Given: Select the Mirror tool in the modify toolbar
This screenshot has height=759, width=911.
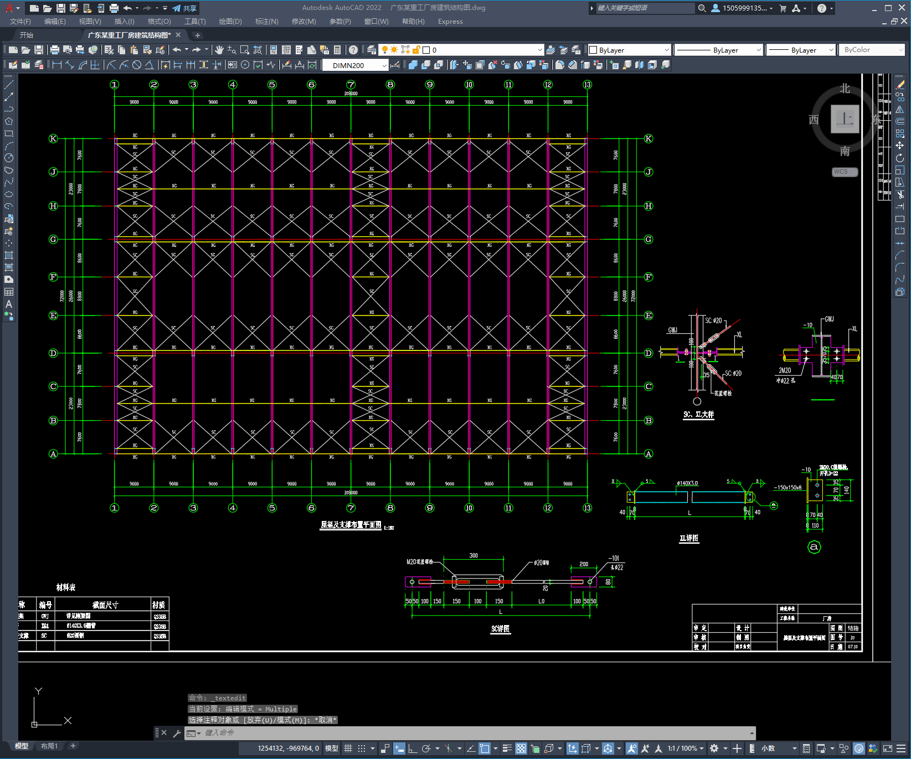Looking at the screenshot, I should click(x=900, y=109).
